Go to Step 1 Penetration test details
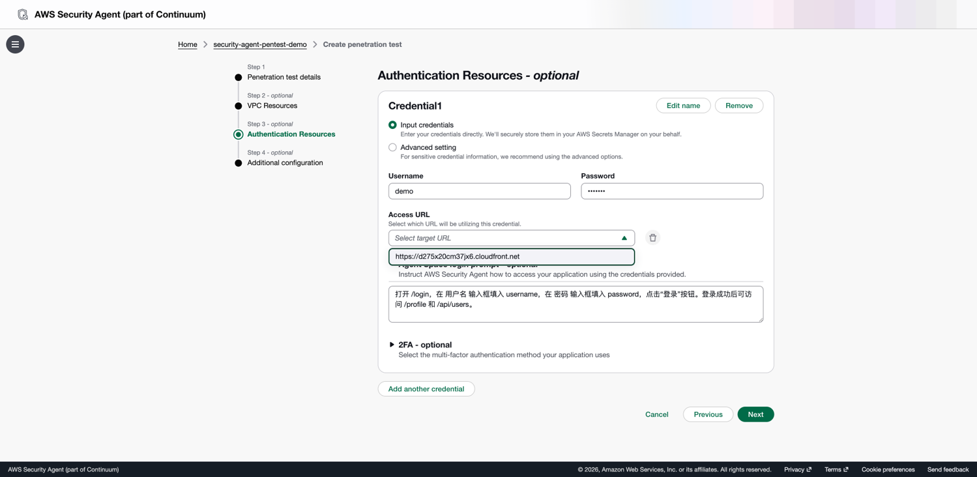 284,77
